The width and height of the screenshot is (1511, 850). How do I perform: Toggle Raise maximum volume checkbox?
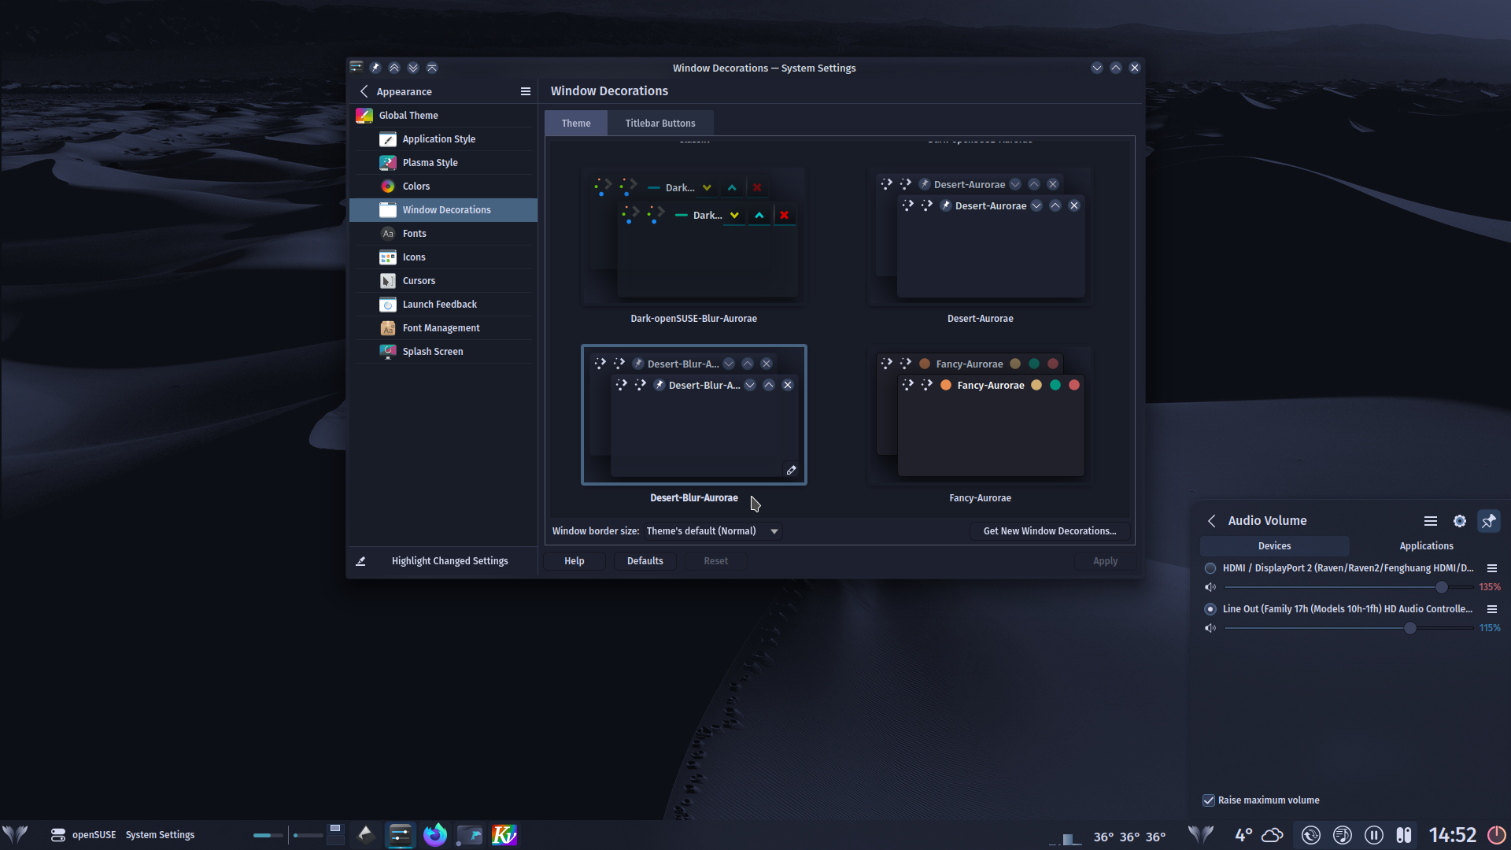pos(1210,800)
